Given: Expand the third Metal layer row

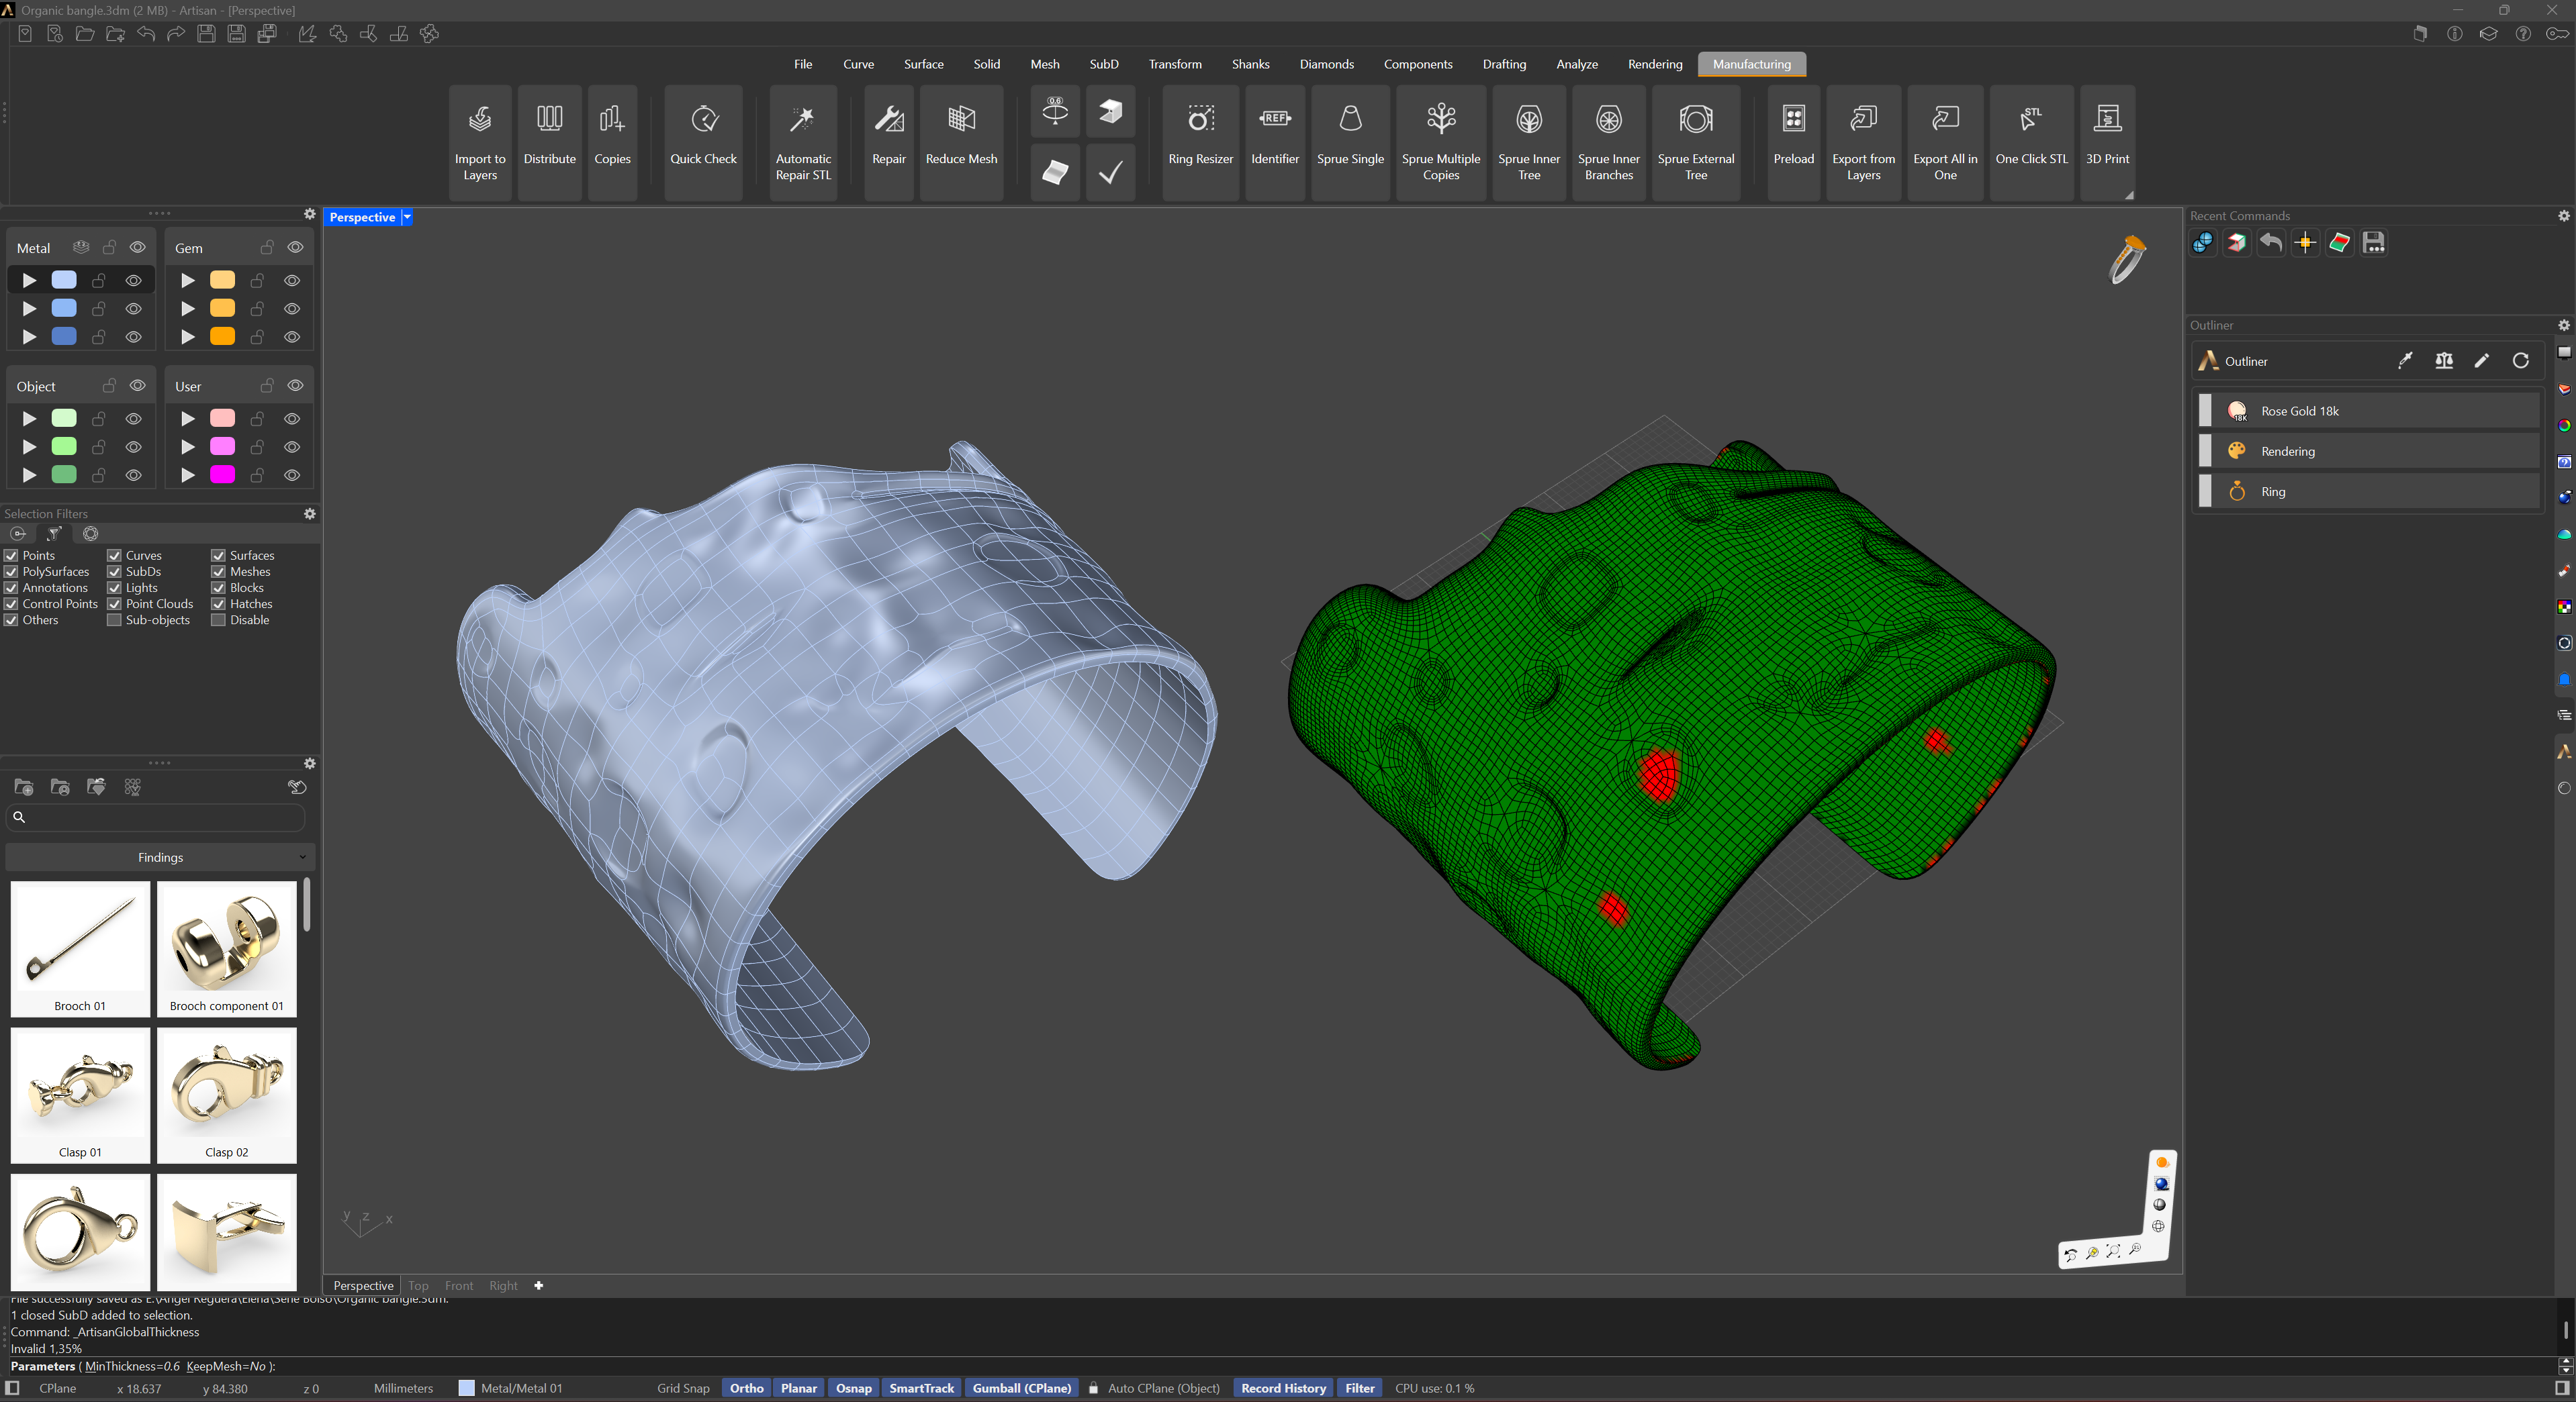Looking at the screenshot, I should [29, 337].
